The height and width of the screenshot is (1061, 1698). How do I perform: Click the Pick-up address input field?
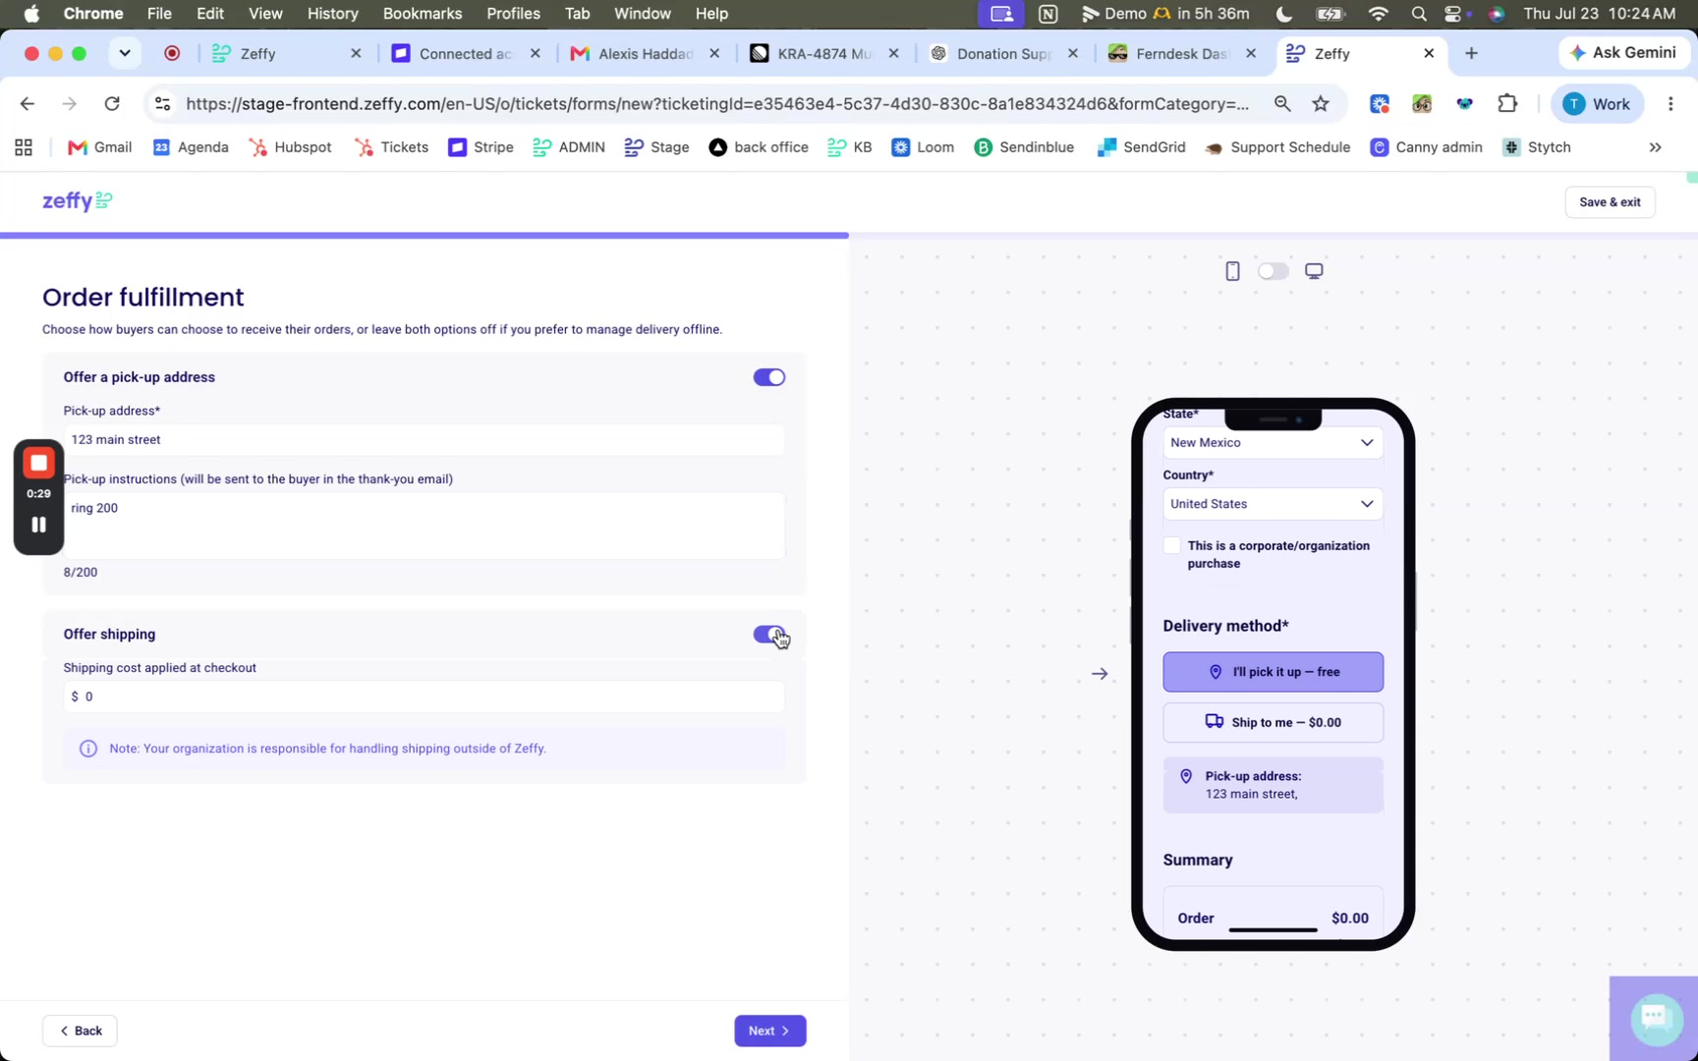[x=424, y=440]
